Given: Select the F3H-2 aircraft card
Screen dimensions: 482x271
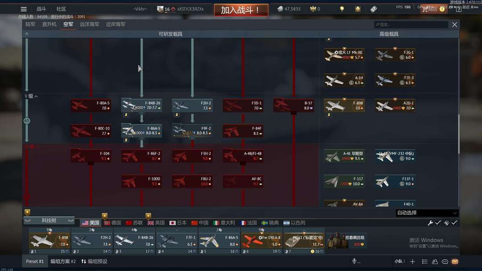Looking at the screenshot, I should pos(192,156).
